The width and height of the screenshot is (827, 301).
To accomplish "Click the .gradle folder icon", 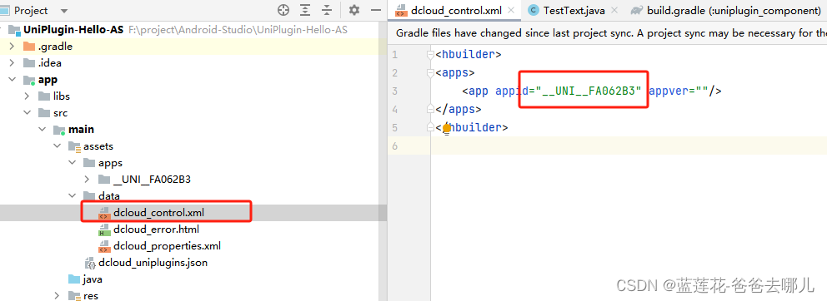I will [x=29, y=47].
